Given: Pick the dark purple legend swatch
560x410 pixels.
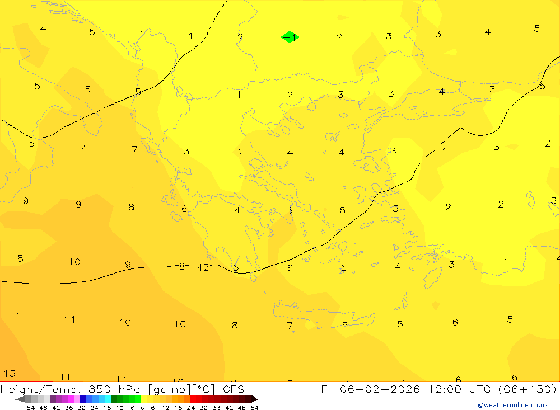Looking at the screenshot, I should pos(53,399).
